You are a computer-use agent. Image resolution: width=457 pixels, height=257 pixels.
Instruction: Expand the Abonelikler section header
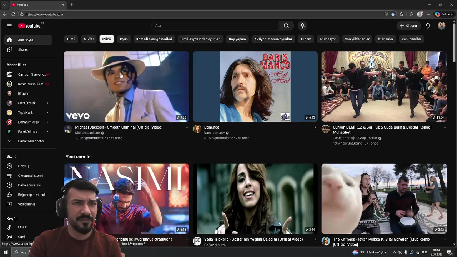coord(19,65)
